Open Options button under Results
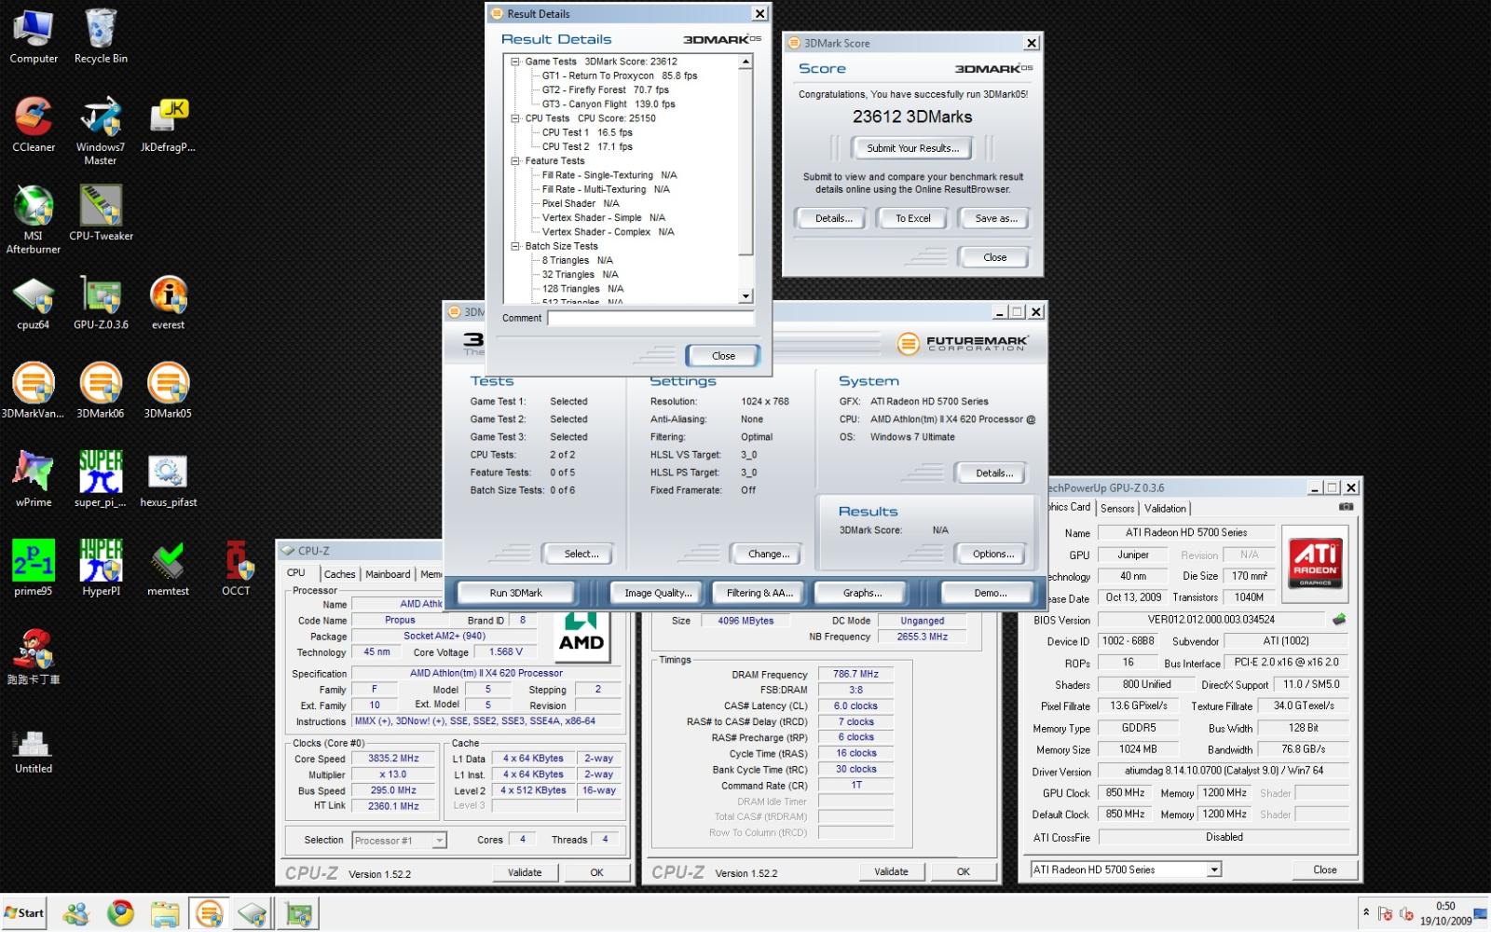The height and width of the screenshot is (932, 1491). coord(992,554)
